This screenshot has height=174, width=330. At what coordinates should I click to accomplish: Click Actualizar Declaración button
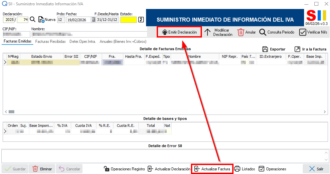pyautogui.click(x=169, y=169)
